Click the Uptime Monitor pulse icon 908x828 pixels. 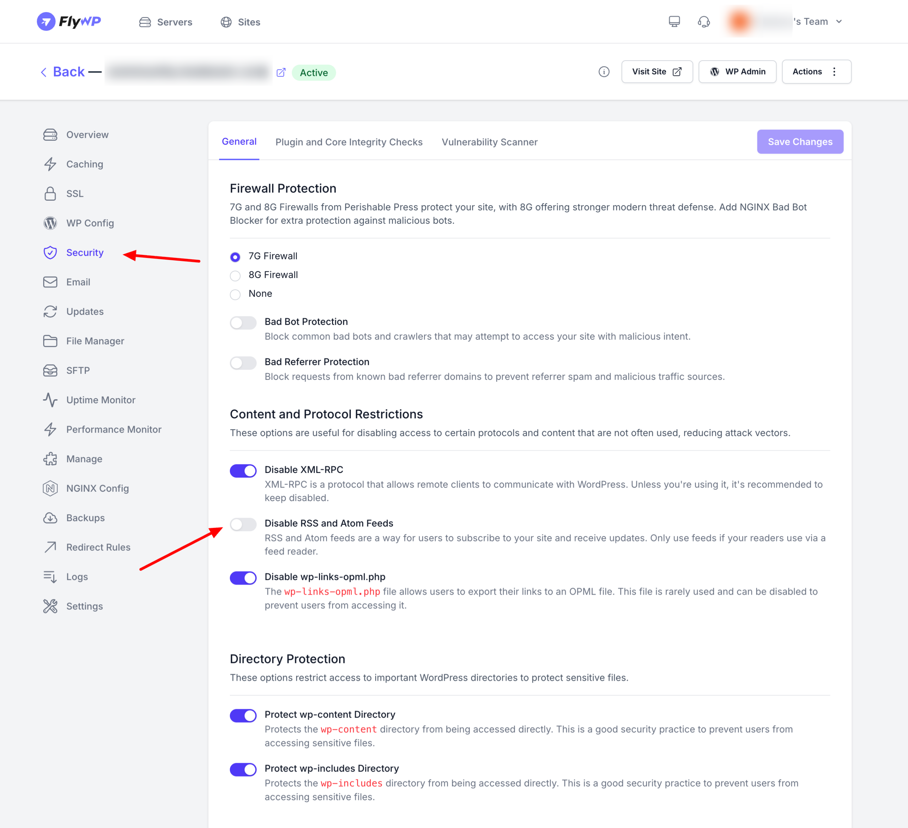50,400
